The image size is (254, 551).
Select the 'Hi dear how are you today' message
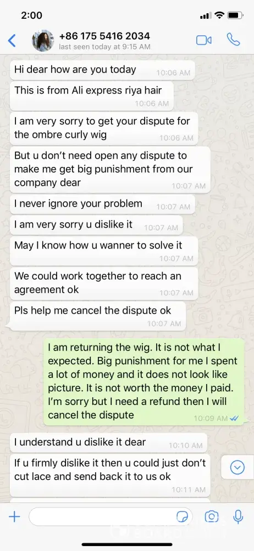point(102,70)
